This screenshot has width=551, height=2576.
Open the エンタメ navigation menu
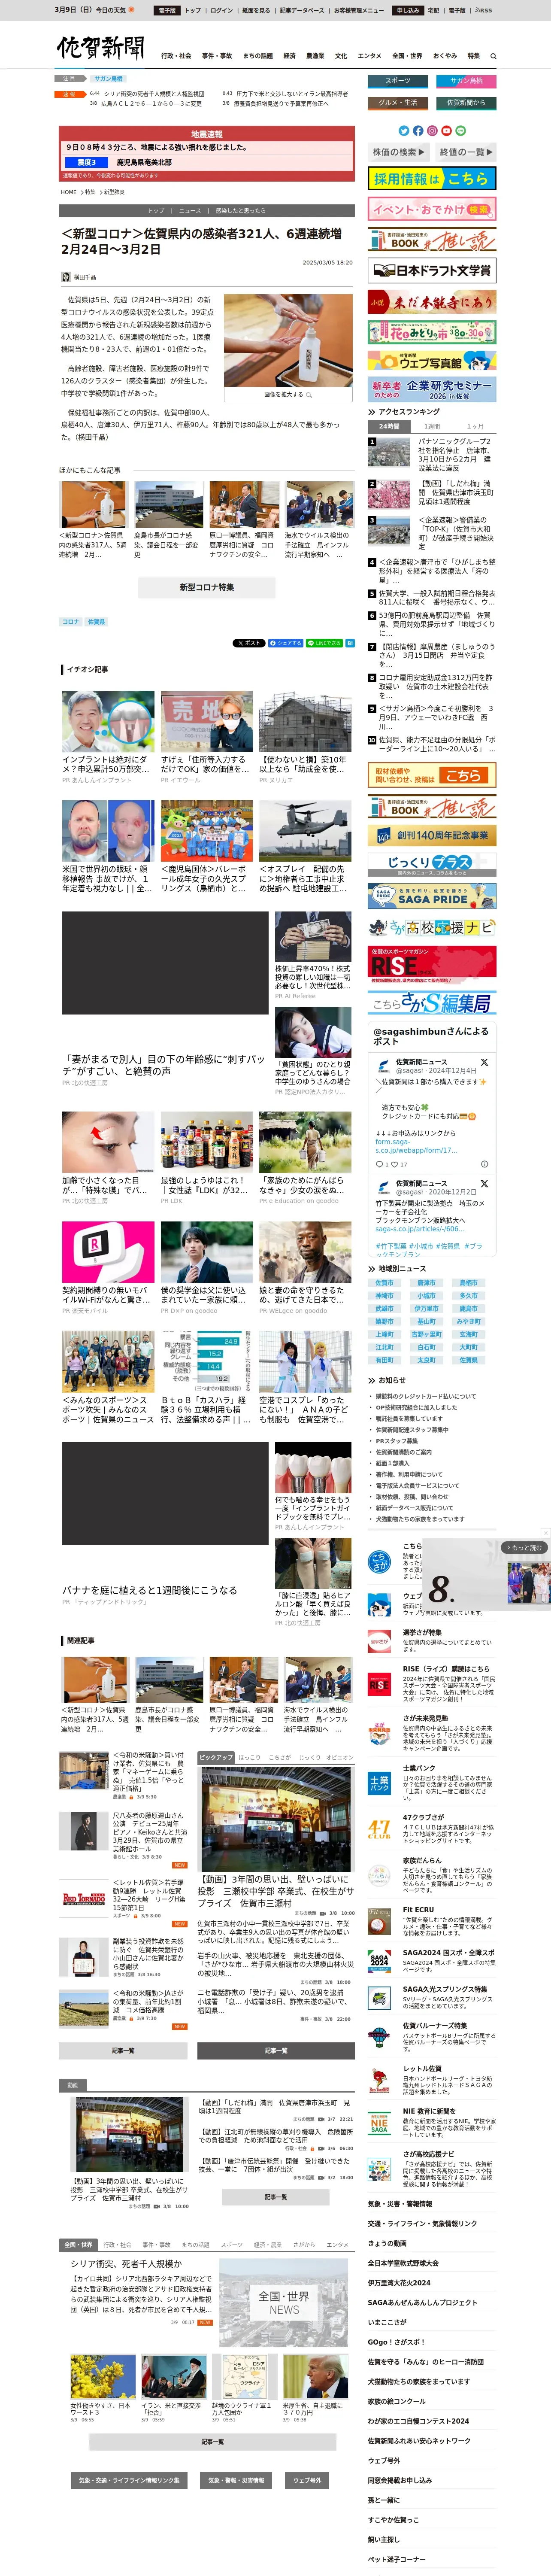click(369, 56)
